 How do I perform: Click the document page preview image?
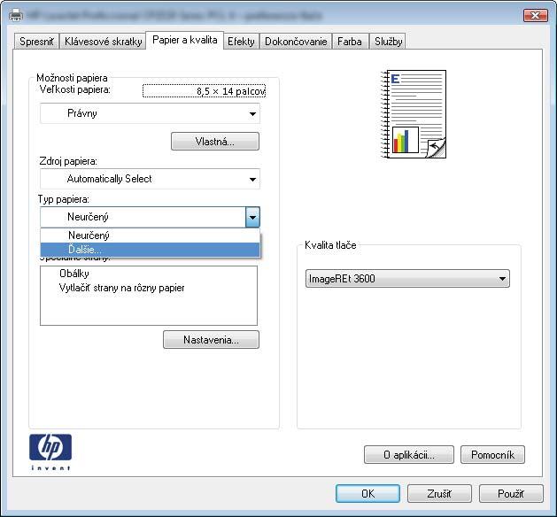[414, 114]
